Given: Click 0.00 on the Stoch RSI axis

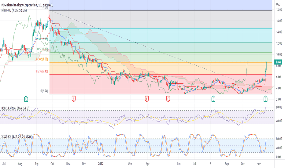Looking at the screenshot, I should pos(279,157).
